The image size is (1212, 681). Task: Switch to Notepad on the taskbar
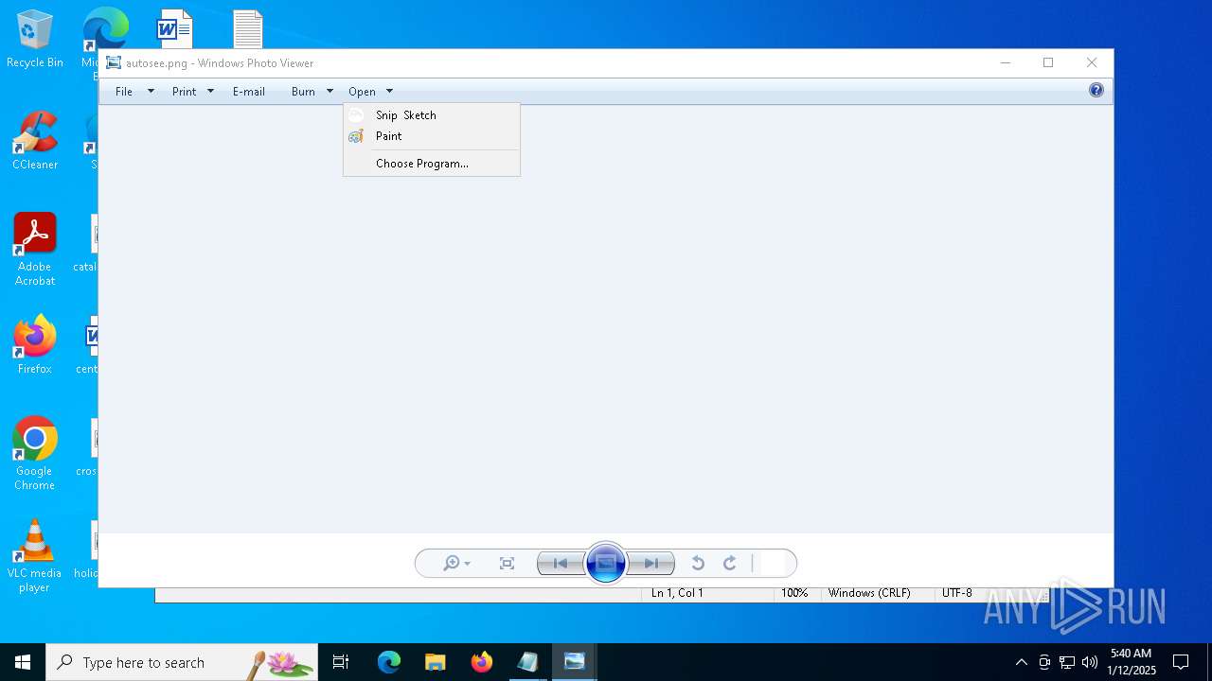coord(527,662)
